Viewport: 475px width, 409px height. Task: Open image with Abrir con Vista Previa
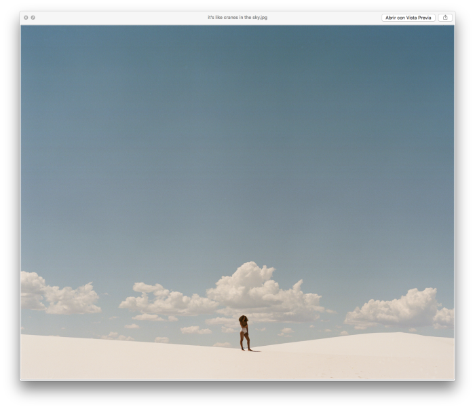[x=408, y=18]
